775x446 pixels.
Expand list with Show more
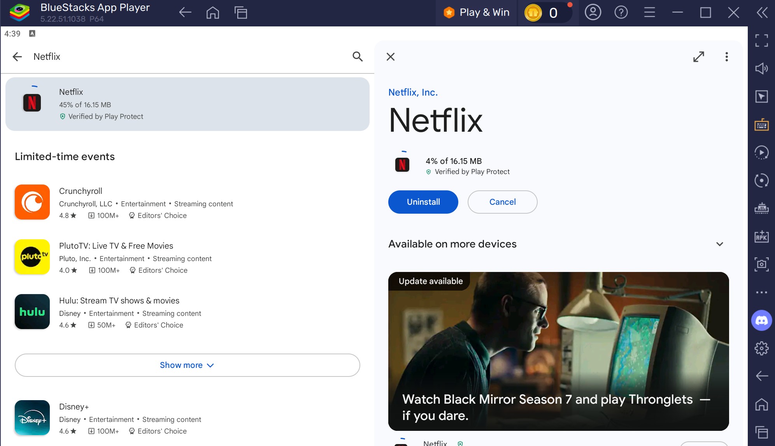tap(187, 365)
